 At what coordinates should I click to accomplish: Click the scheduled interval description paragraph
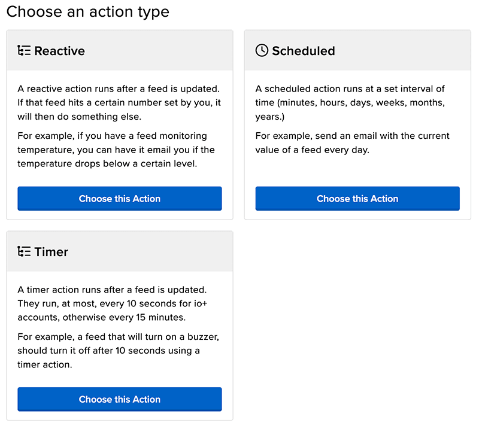(350, 102)
